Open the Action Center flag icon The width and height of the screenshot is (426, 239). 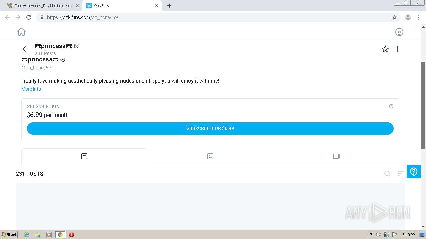click(394, 235)
